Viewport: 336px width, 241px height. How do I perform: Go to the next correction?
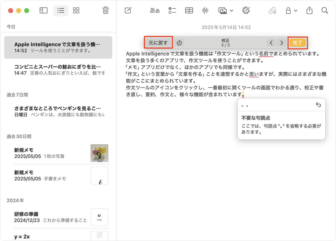[x=282, y=43]
